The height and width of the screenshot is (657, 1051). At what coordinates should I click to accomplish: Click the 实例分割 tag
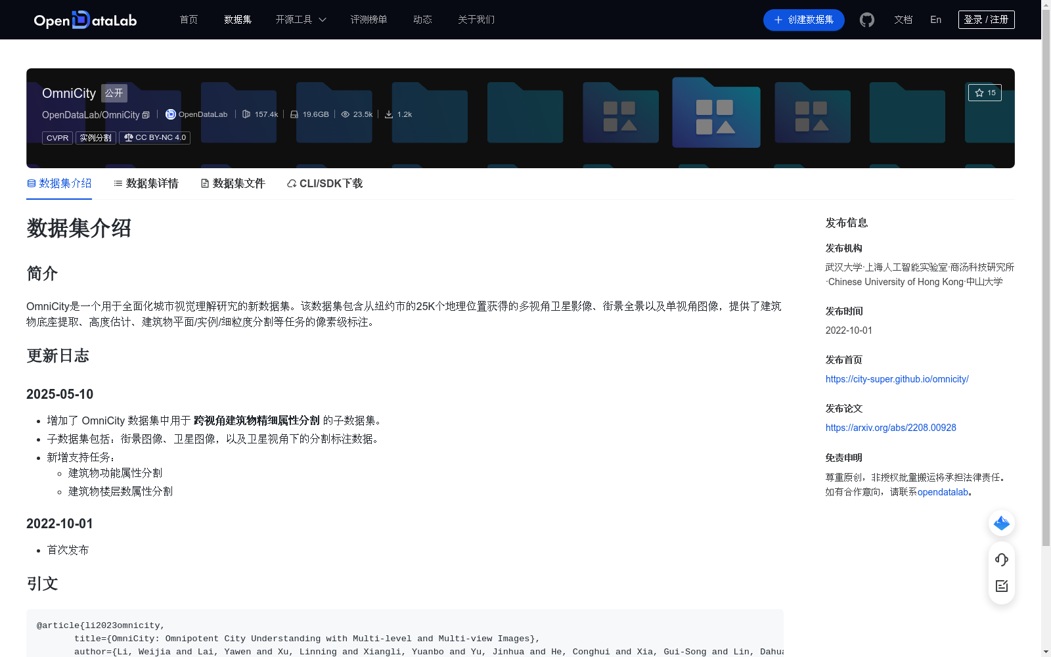96,138
